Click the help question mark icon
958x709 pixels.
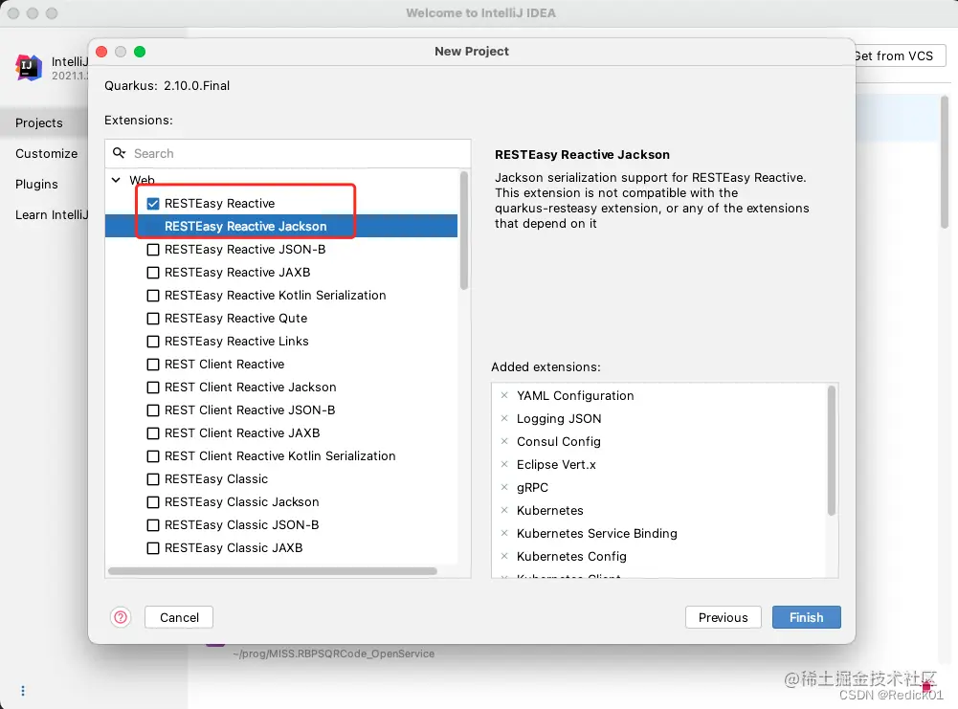pyautogui.click(x=121, y=617)
